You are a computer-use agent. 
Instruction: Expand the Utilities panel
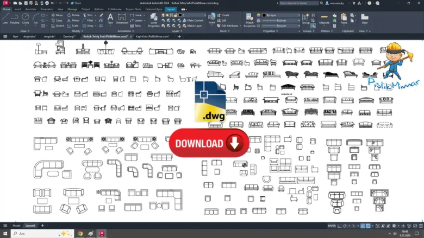pos(327,31)
